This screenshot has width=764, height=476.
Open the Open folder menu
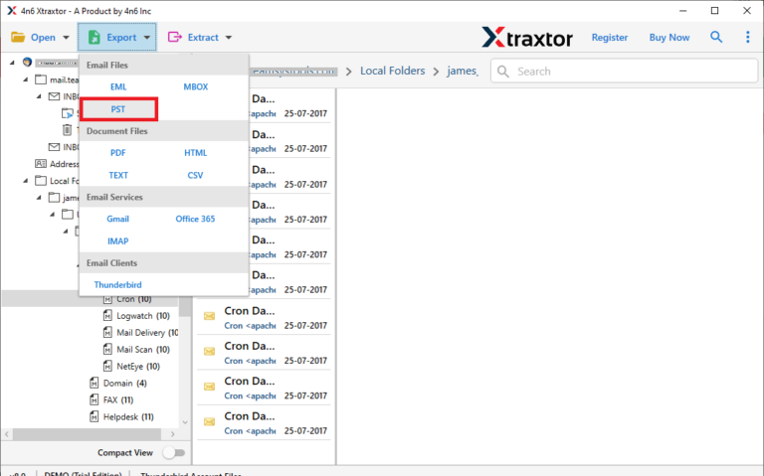[40, 37]
